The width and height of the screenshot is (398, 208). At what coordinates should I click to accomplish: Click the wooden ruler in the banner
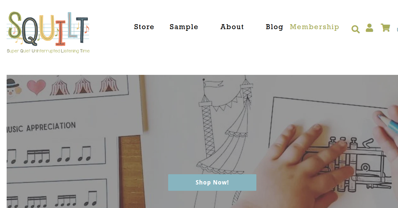click(x=130, y=172)
